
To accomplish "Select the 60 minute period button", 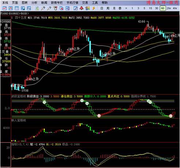I will click(x=163, y=8).
